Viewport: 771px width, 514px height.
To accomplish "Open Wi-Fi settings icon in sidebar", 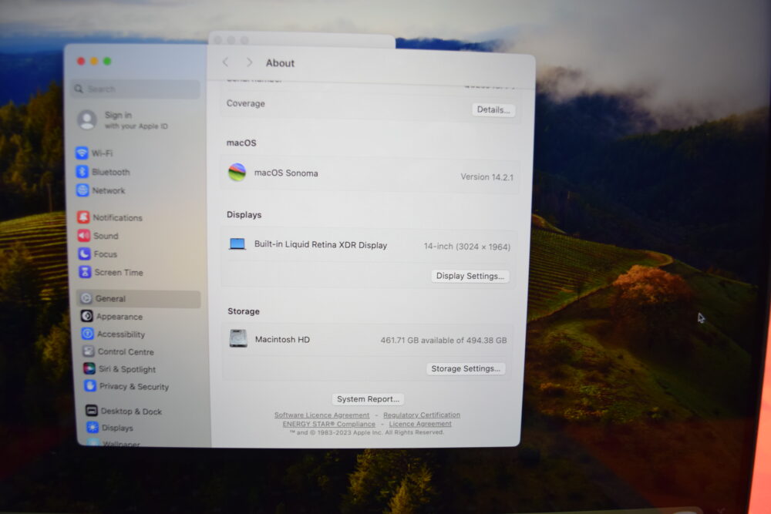I will pos(82,153).
